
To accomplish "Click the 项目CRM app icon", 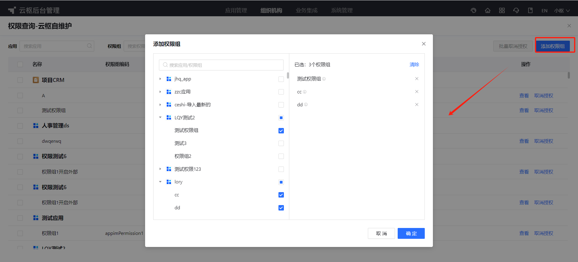I will 36,80.
